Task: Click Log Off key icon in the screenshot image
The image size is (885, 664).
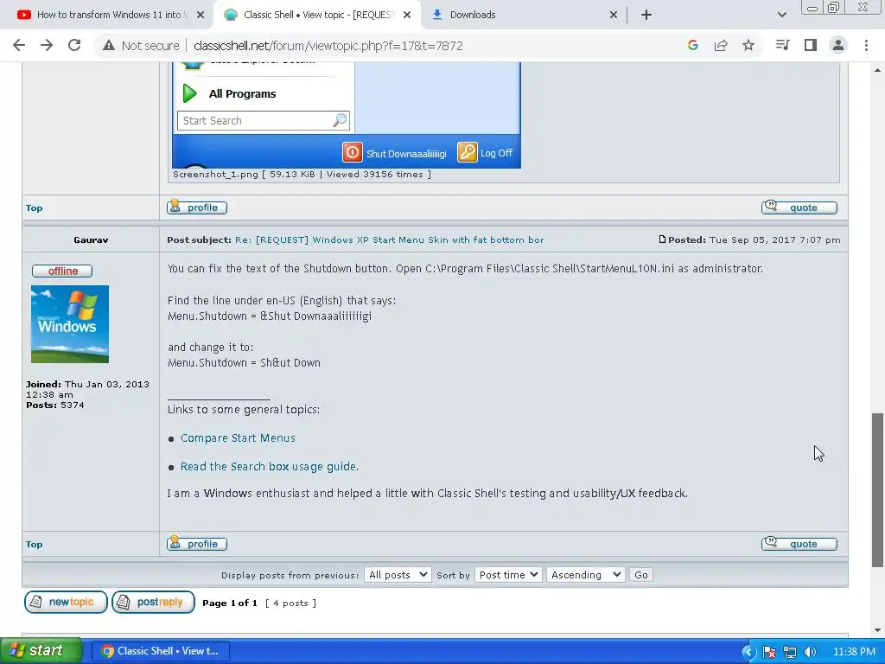Action: (x=468, y=152)
